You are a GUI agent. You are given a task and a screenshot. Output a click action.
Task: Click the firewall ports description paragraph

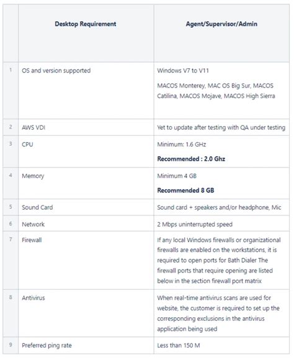(x=219, y=260)
